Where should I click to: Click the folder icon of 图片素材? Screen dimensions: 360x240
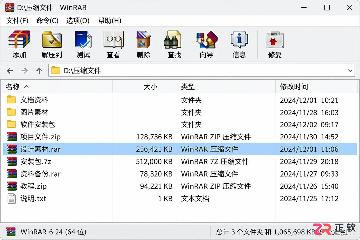(x=11, y=112)
